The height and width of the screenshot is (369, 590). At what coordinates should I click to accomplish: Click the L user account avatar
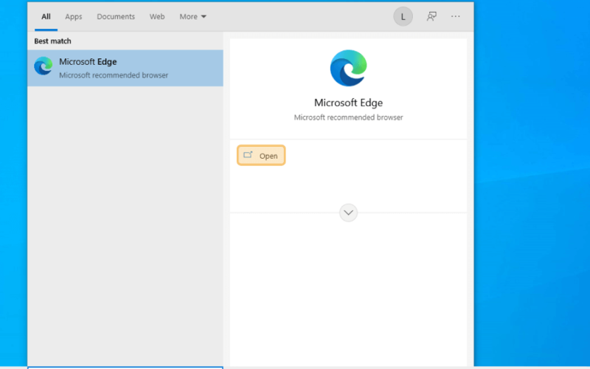click(x=403, y=16)
